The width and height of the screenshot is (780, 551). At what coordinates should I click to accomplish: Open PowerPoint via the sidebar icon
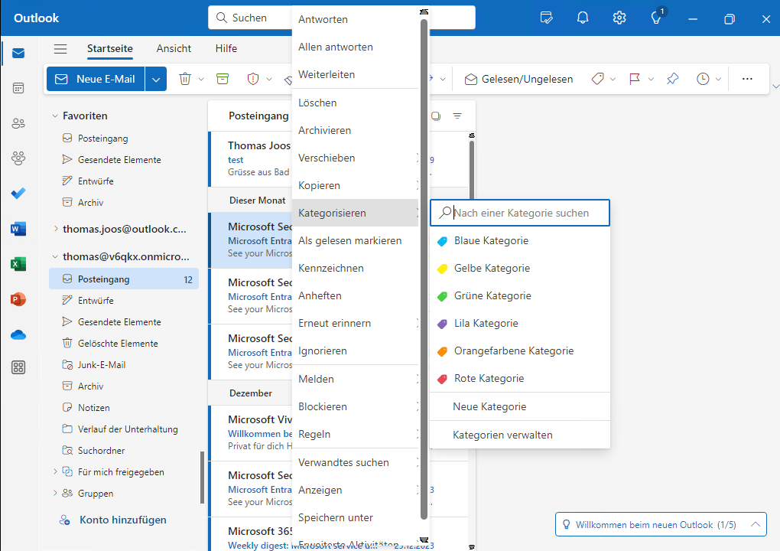[x=19, y=299]
